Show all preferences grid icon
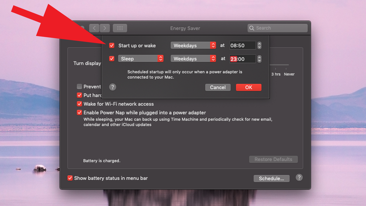The width and height of the screenshot is (366, 206). (x=120, y=28)
